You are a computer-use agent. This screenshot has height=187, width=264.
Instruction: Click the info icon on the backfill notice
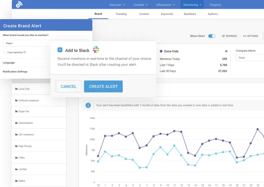click(x=88, y=105)
